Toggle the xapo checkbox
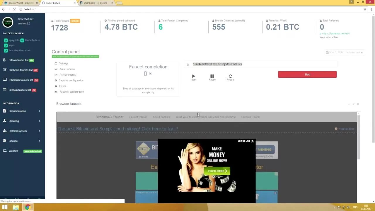 [x=6, y=45]
